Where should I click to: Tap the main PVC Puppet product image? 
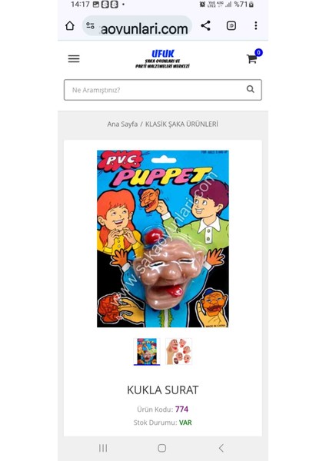pos(163,239)
